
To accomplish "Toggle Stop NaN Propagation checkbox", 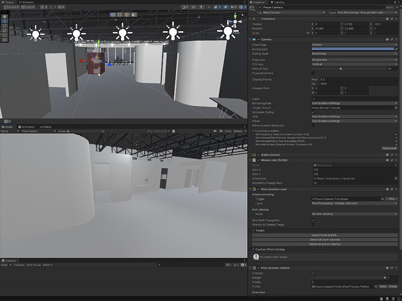I will point(313,220).
